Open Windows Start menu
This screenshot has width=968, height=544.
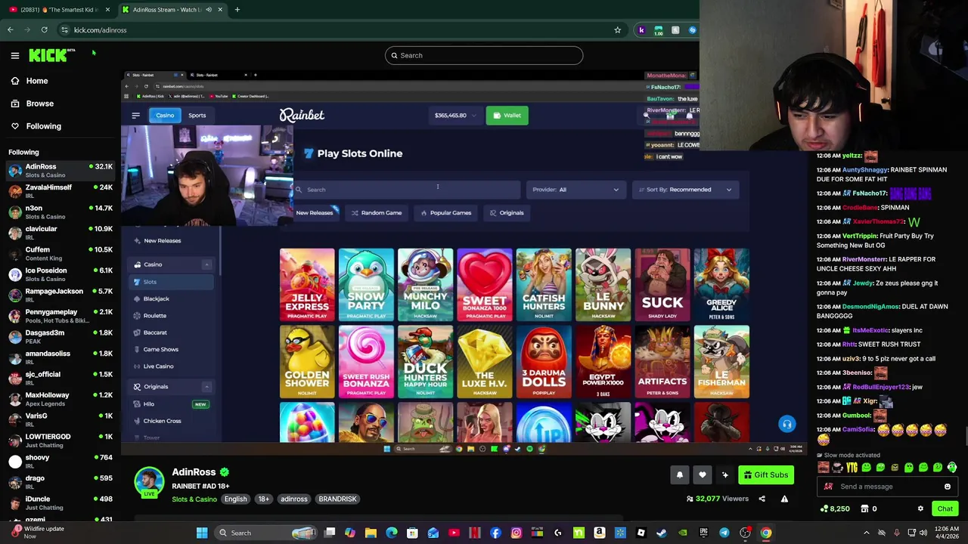(x=202, y=533)
